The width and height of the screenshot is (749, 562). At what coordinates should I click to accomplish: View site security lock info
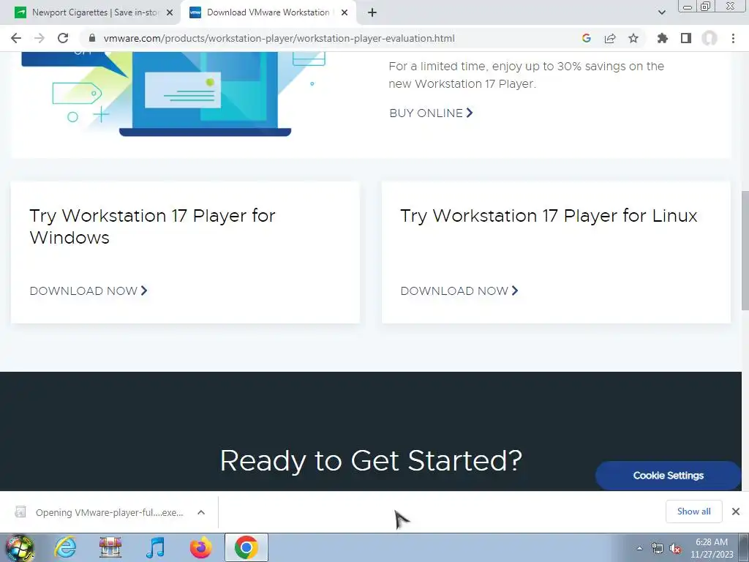tap(92, 38)
